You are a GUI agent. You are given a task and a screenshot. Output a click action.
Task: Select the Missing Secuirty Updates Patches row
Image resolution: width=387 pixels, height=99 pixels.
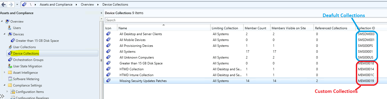(245, 81)
